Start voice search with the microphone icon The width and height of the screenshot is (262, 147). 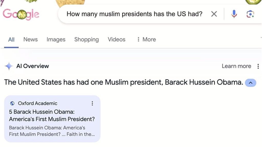point(234,14)
